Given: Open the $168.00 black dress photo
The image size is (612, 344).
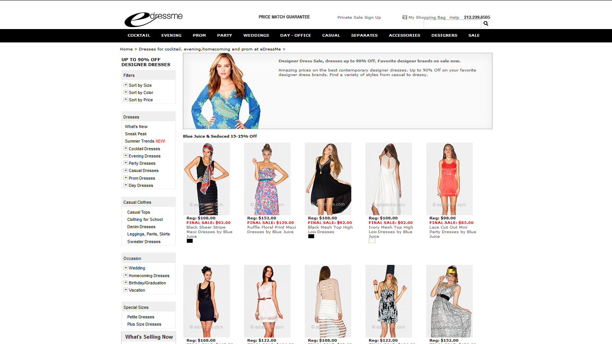Looking at the screenshot, I should click(207, 301).
